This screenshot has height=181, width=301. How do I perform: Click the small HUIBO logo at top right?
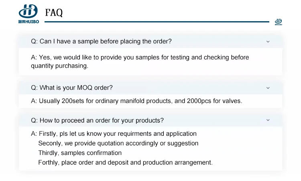pyautogui.click(x=279, y=22)
